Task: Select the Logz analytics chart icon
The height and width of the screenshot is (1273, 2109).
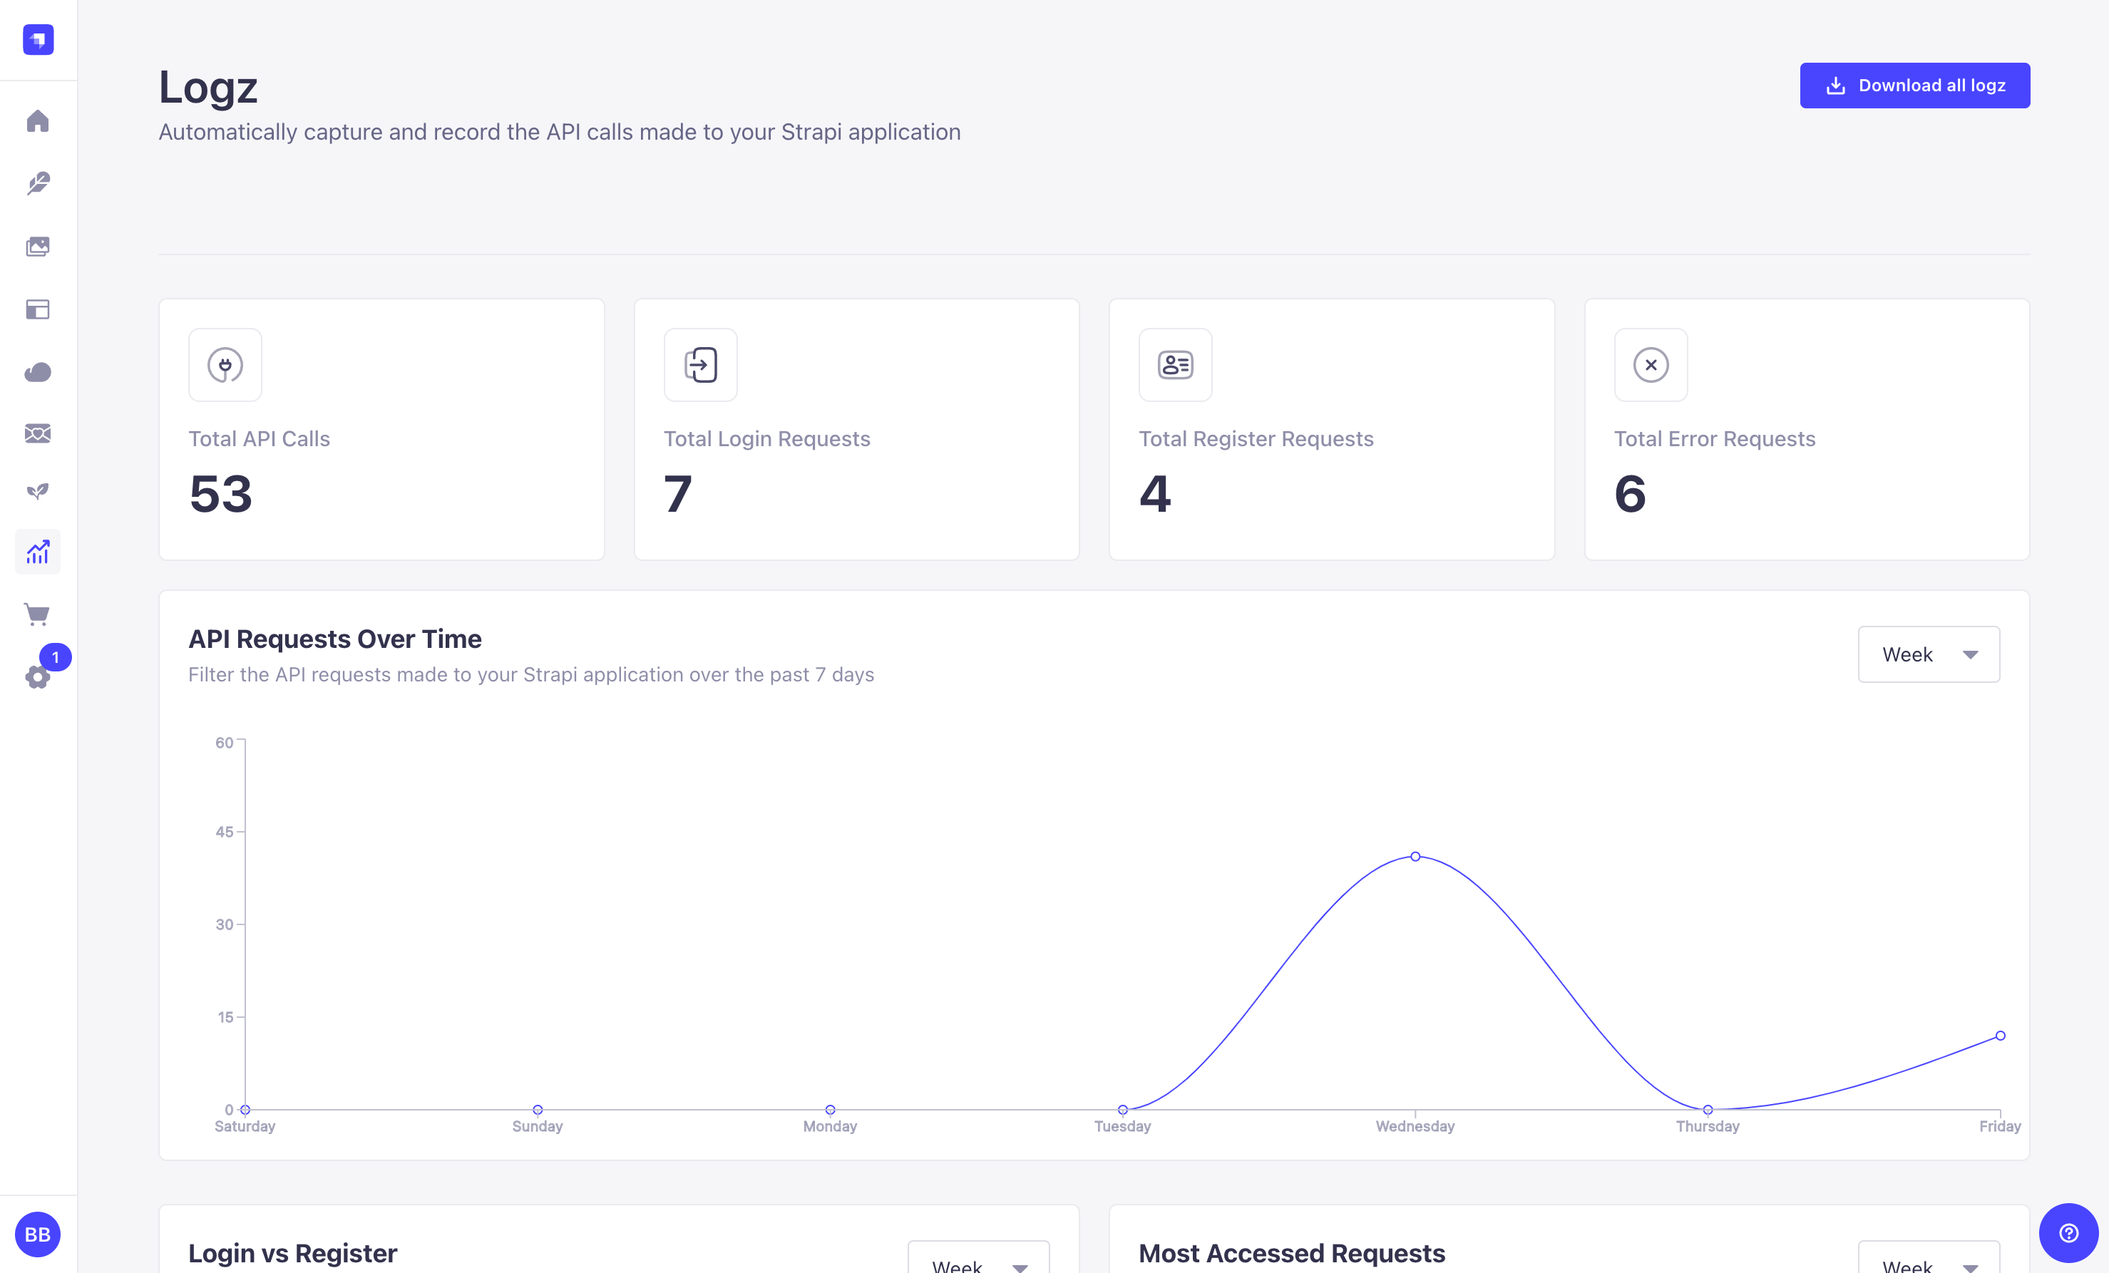Action: pos(38,552)
